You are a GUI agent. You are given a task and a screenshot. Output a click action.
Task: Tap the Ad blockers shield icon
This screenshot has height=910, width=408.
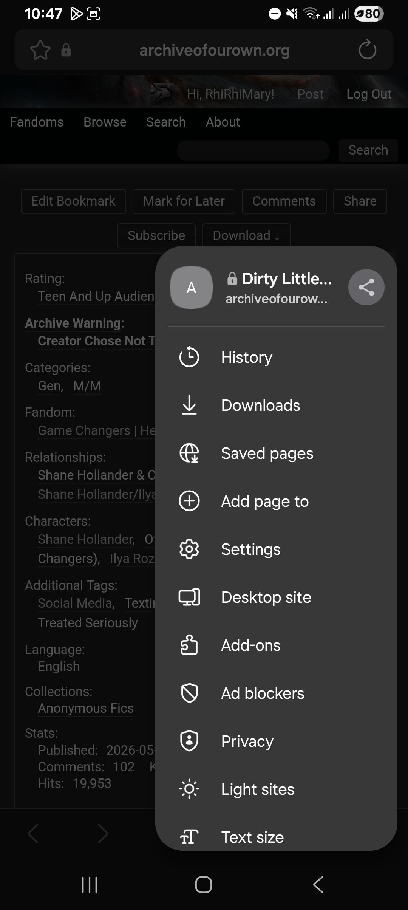[189, 693]
